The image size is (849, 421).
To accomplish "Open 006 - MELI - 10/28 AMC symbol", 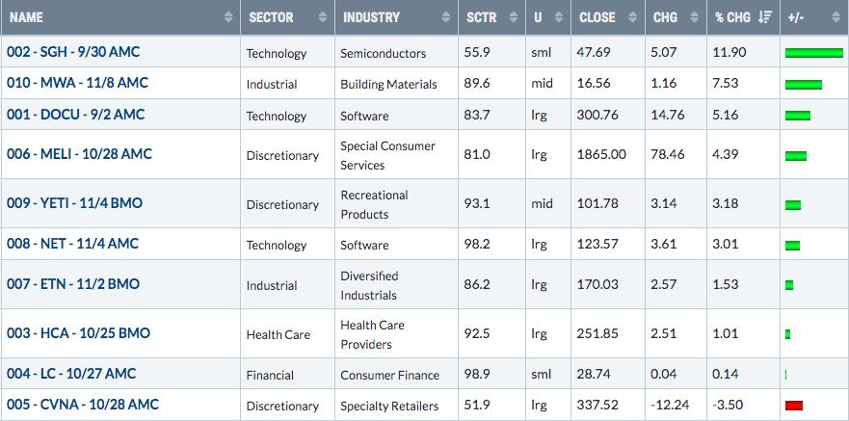I will click(80, 154).
